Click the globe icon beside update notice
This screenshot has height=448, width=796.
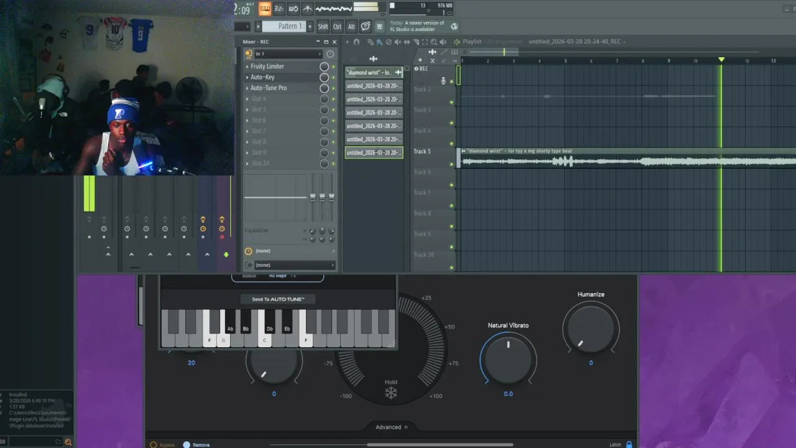point(454,26)
